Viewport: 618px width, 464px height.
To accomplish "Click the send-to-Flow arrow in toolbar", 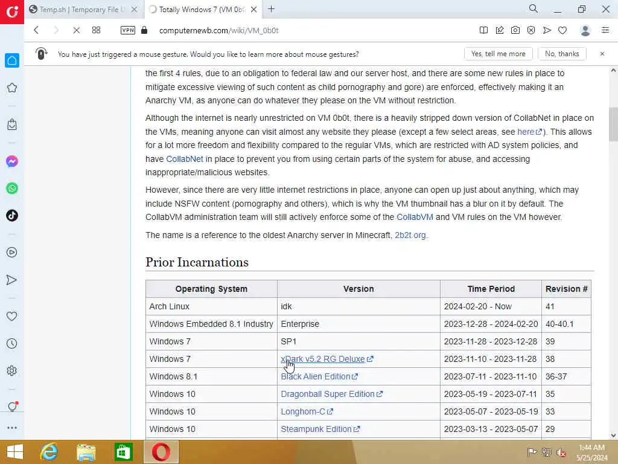I will tap(547, 30).
